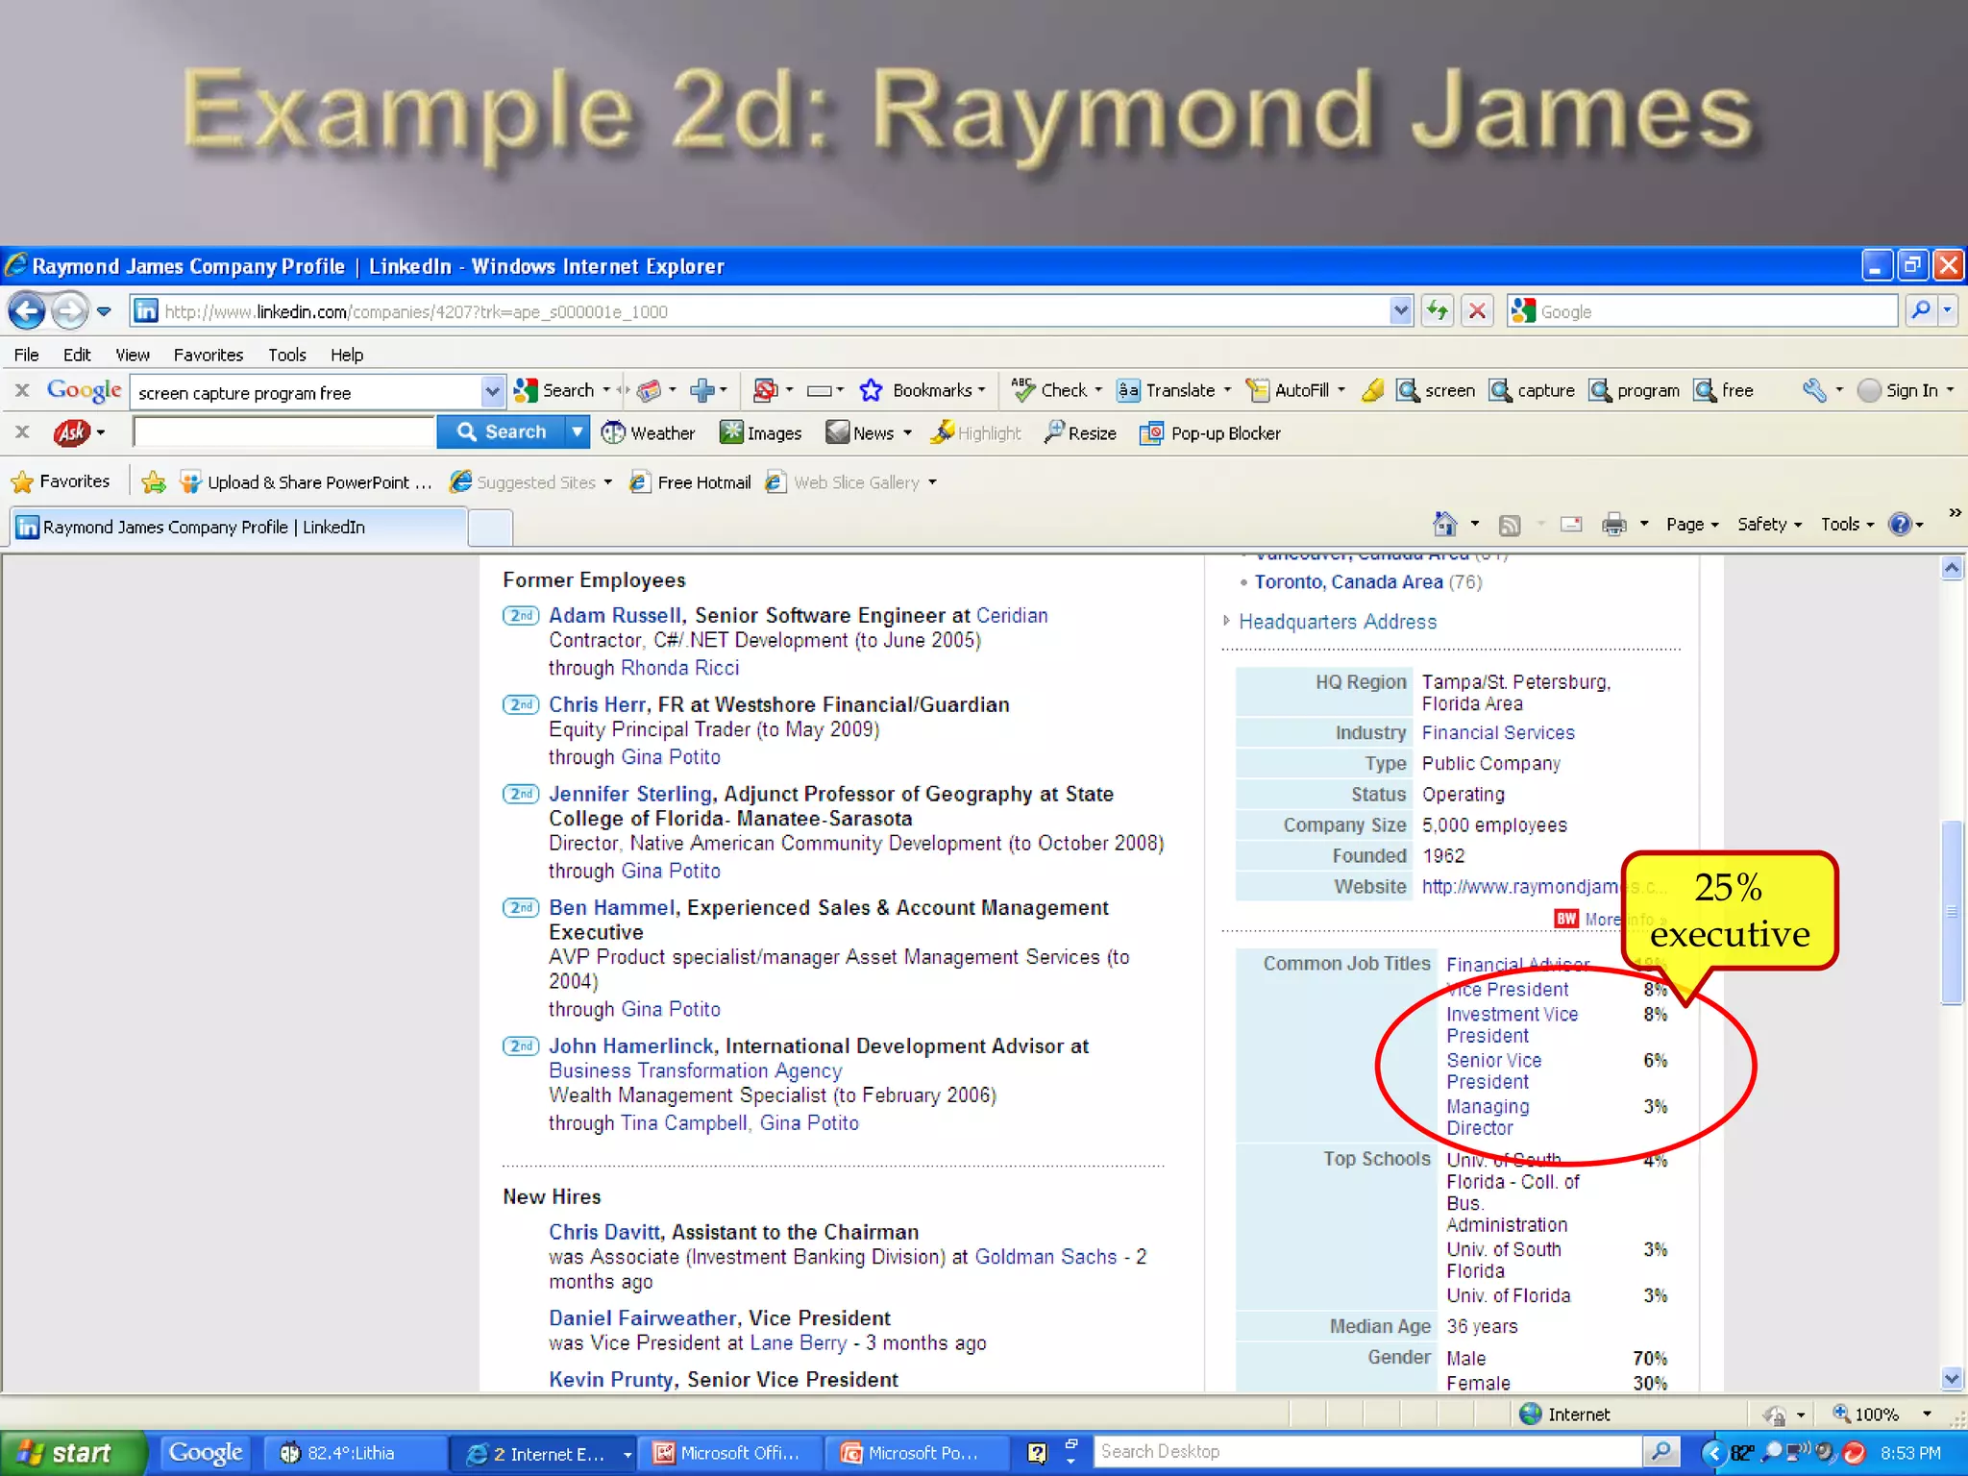Click the Resize icon in Ask toolbar

click(1054, 431)
